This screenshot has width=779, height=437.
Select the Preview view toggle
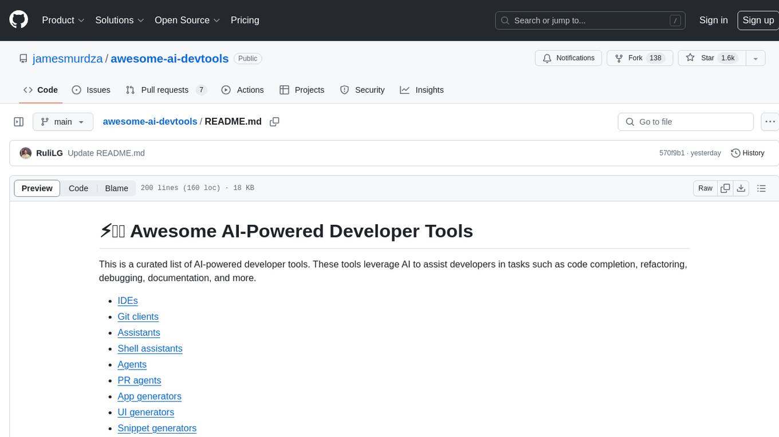pos(37,188)
